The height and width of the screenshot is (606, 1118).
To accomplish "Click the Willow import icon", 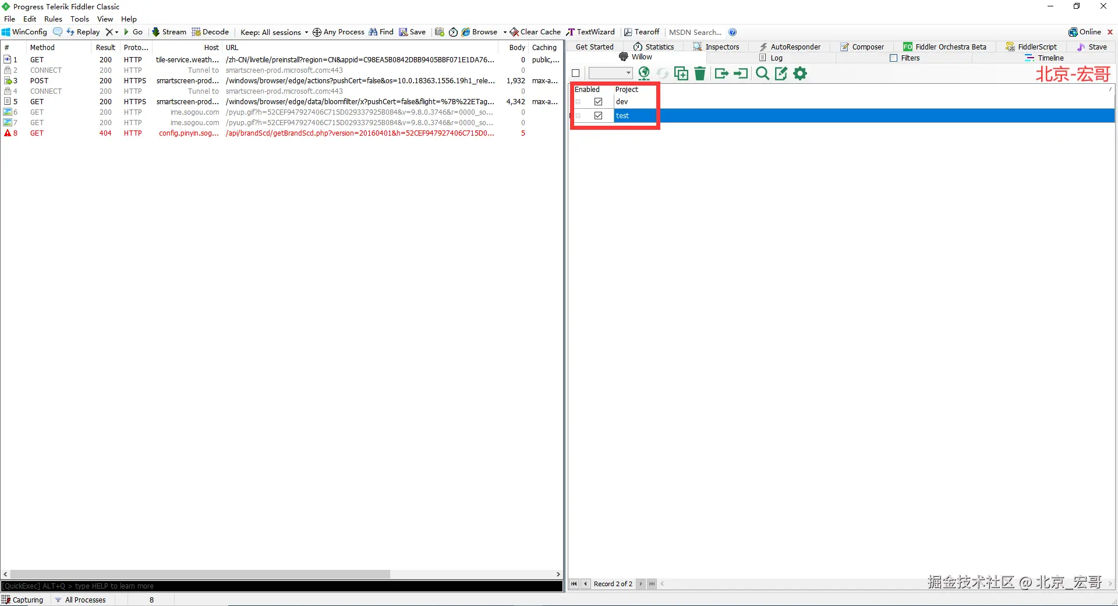I will 741,73.
